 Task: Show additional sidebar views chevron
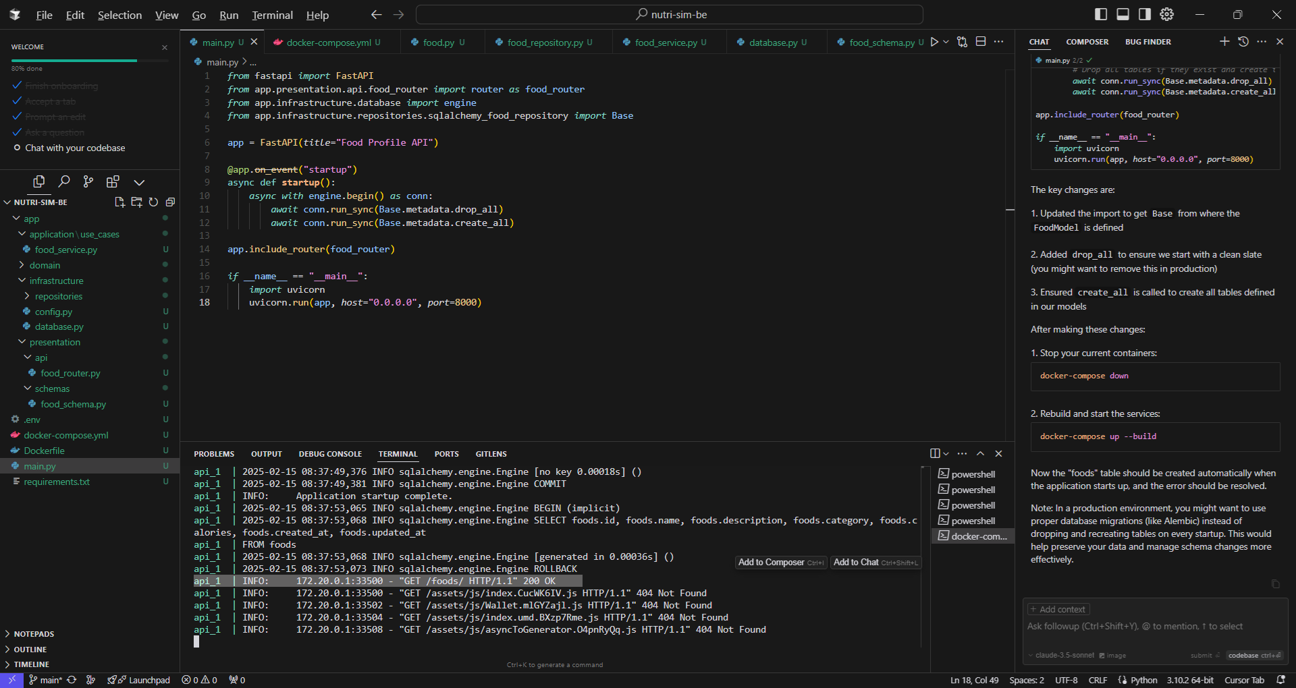tap(139, 182)
